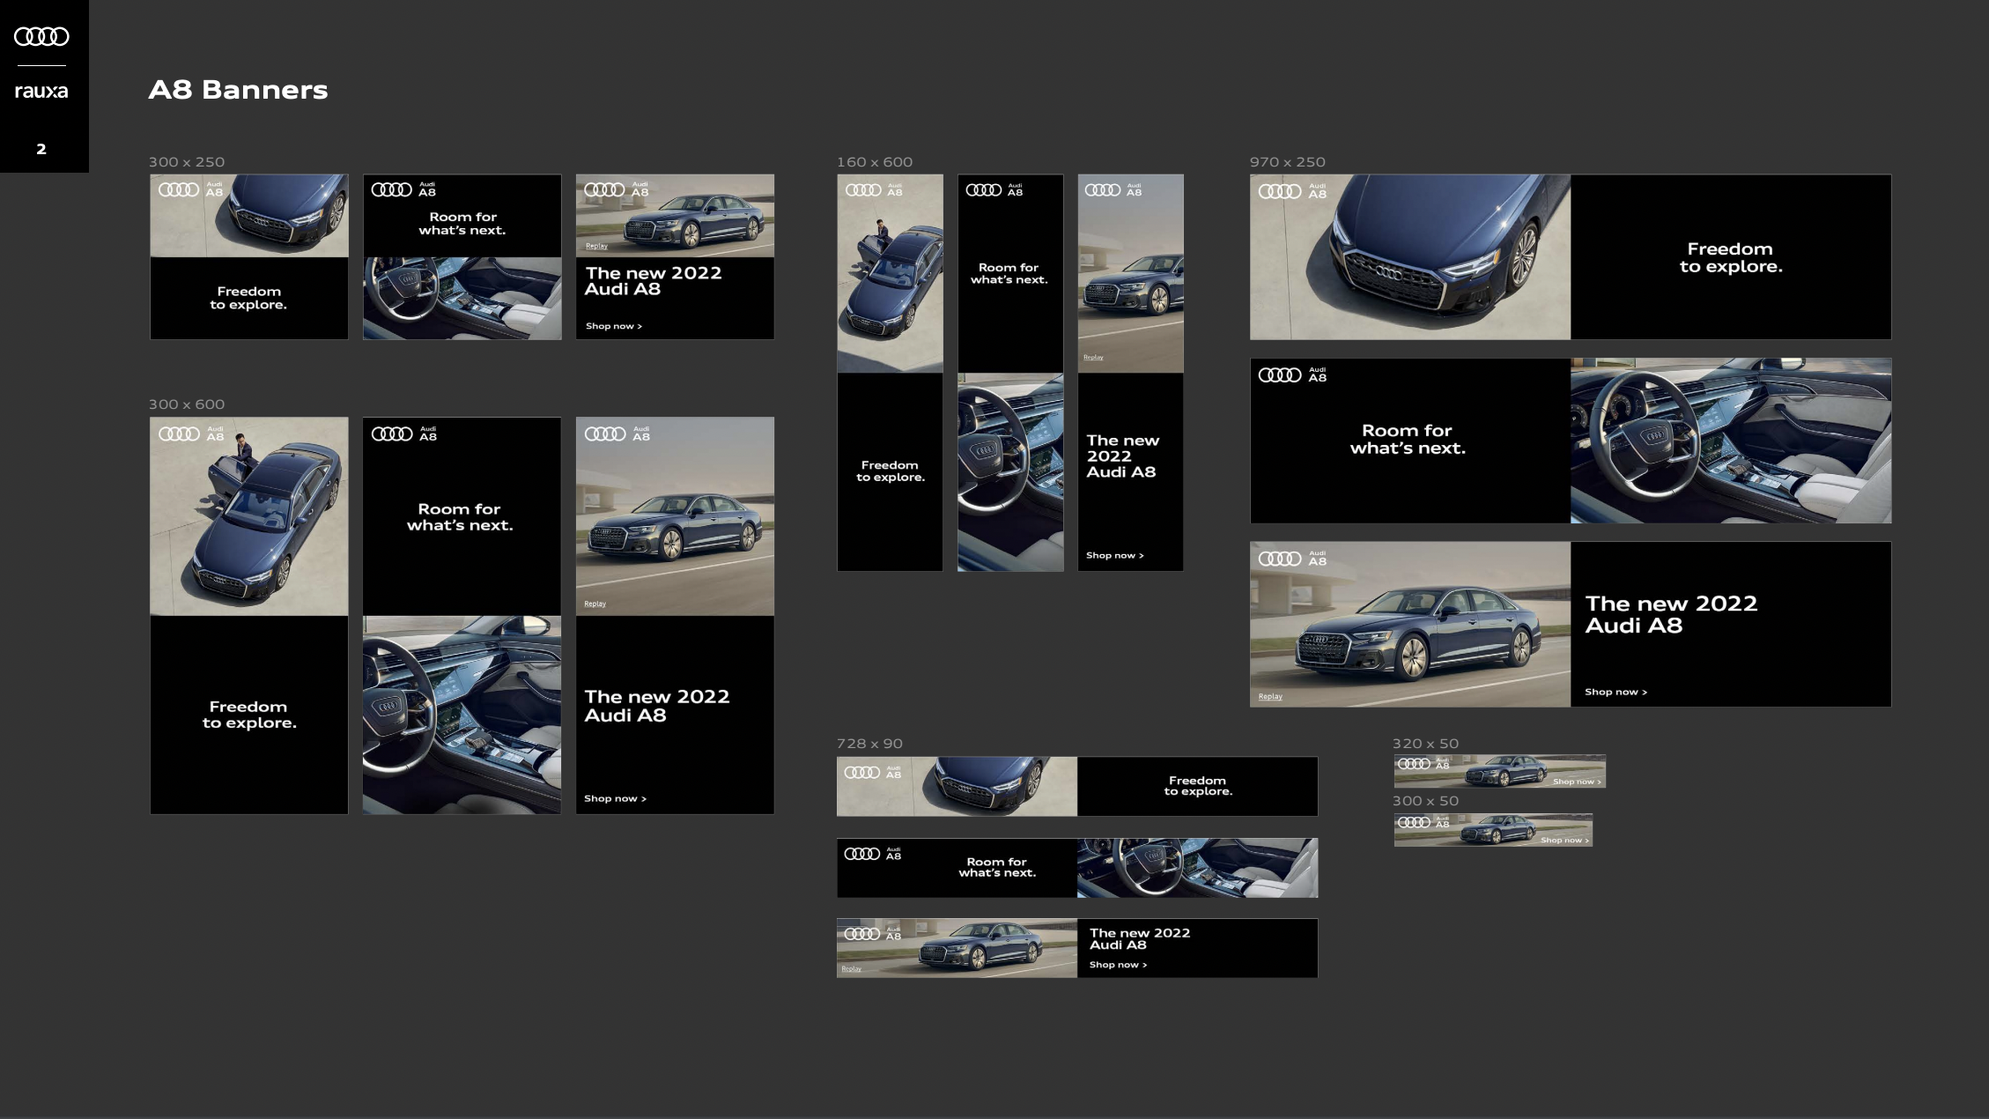Select the 970 x 250 'Freedom to explore' banner
Viewport: 1989px width, 1119px height.
pos(1571,256)
